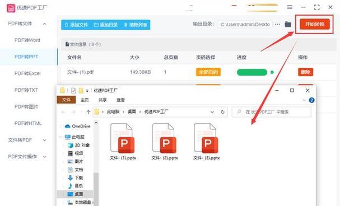Open the hamburger menu in the title bar

[290, 7]
